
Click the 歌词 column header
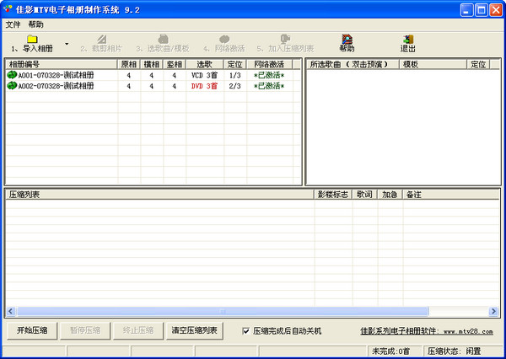(364, 195)
